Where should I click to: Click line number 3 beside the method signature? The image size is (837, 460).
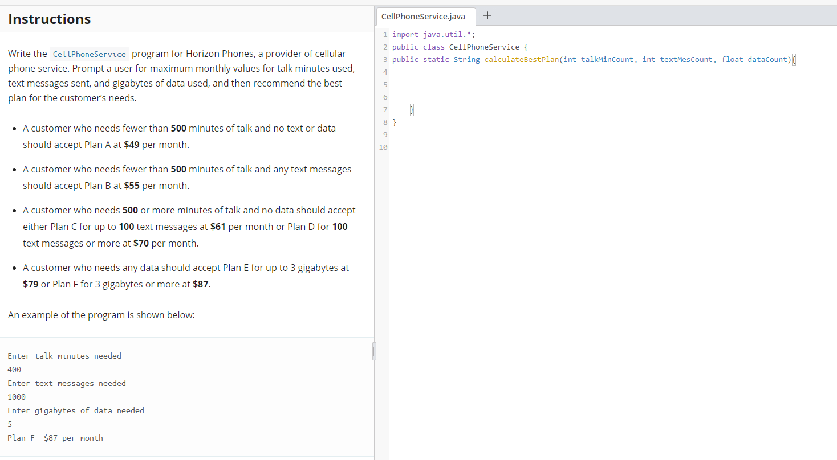click(385, 59)
